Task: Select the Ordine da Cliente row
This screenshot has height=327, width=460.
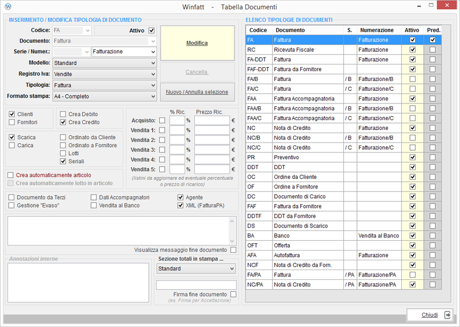Action: pos(343,177)
